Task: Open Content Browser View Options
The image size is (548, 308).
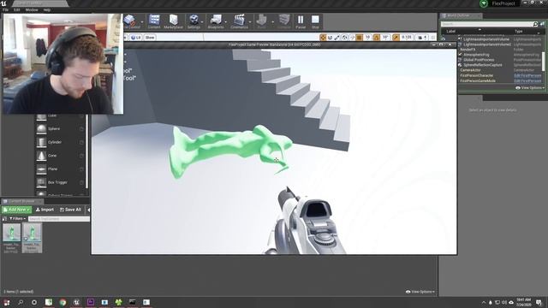Action: tap(420, 292)
